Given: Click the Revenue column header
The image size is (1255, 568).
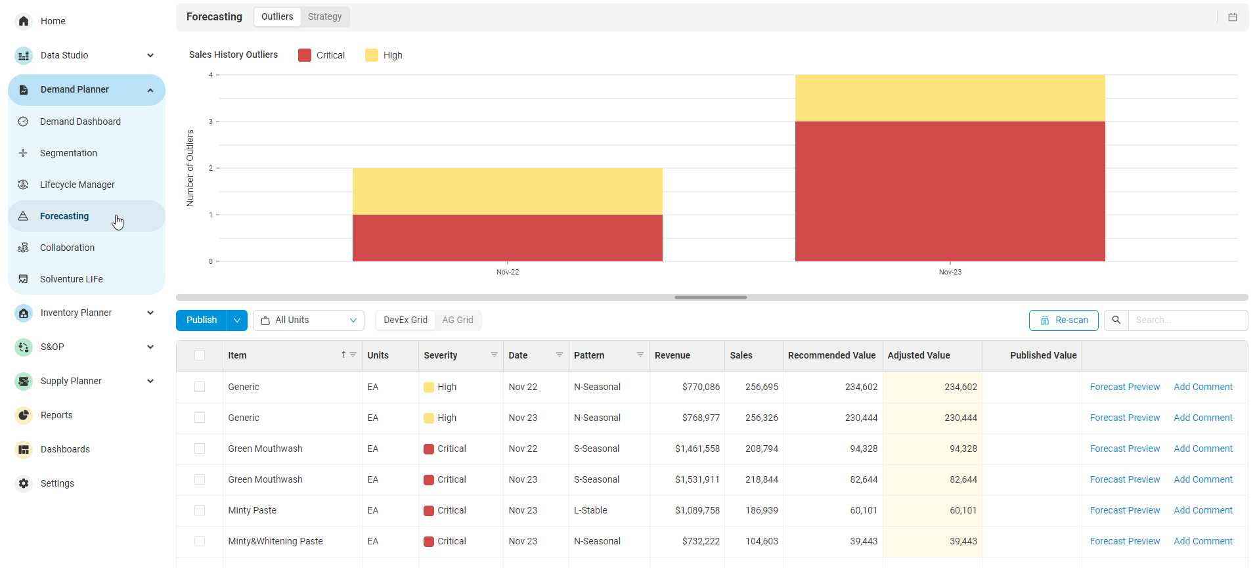Looking at the screenshot, I should click(687, 355).
